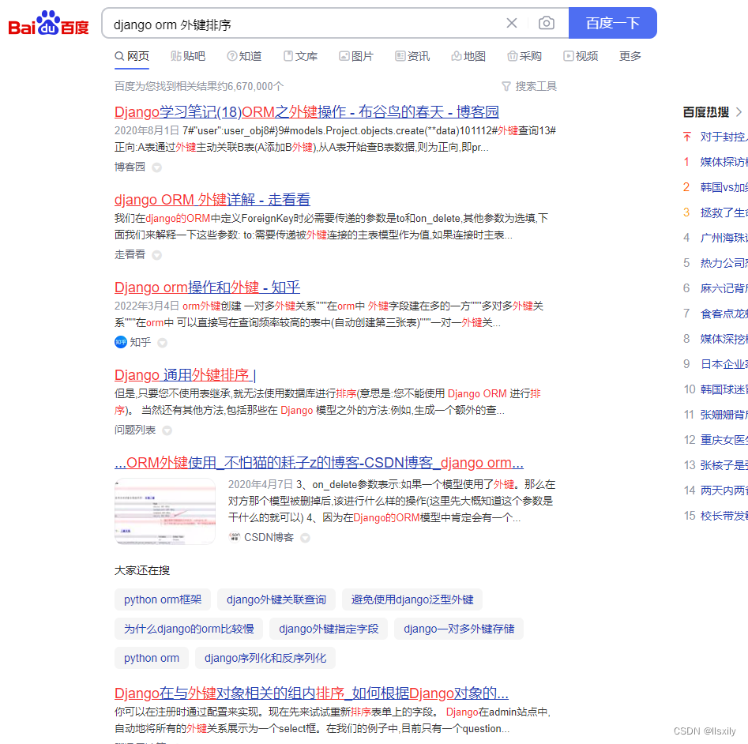Open the CSDN博客 ORM外键使用 result
Screen dimensions: 748x744
tap(319, 463)
